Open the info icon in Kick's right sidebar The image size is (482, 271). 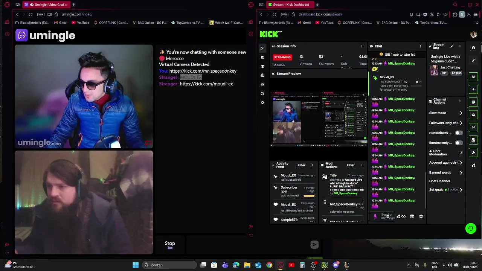click(x=473, y=48)
